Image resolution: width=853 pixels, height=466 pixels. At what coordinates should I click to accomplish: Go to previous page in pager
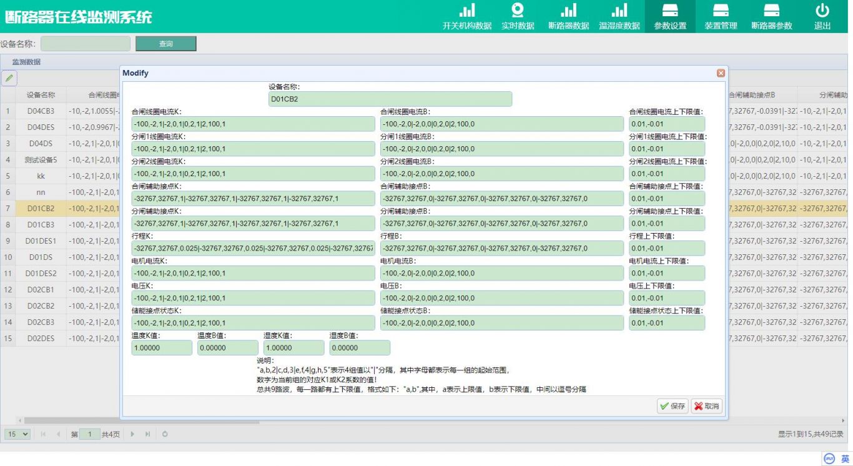(x=58, y=434)
